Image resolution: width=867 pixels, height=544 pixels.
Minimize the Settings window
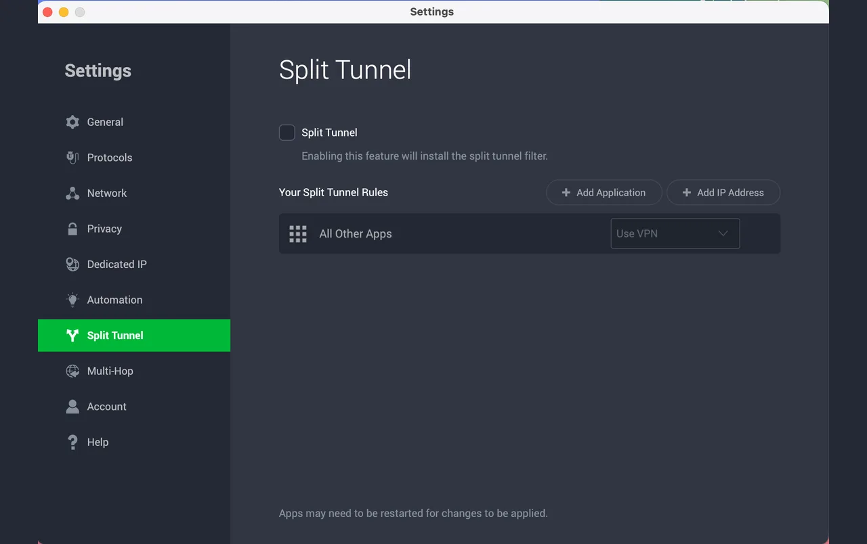(x=64, y=12)
